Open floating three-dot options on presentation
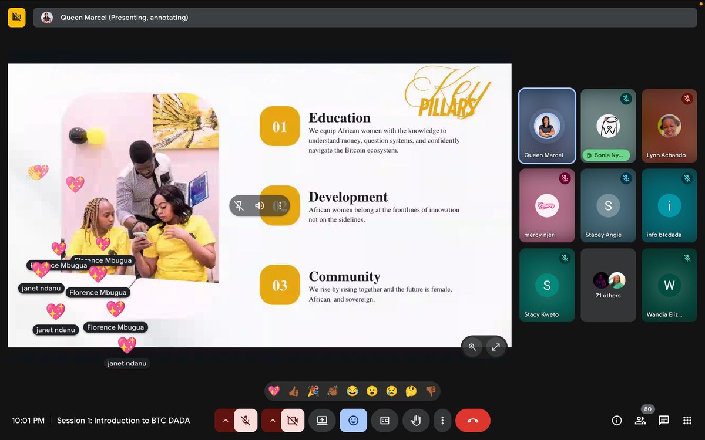Screen dimensions: 705x440 (x=280, y=205)
